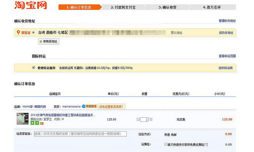Click the 使用新地址 button
Image resolution: width=254 pixels, height=152 pixels.
tap(49, 41)
